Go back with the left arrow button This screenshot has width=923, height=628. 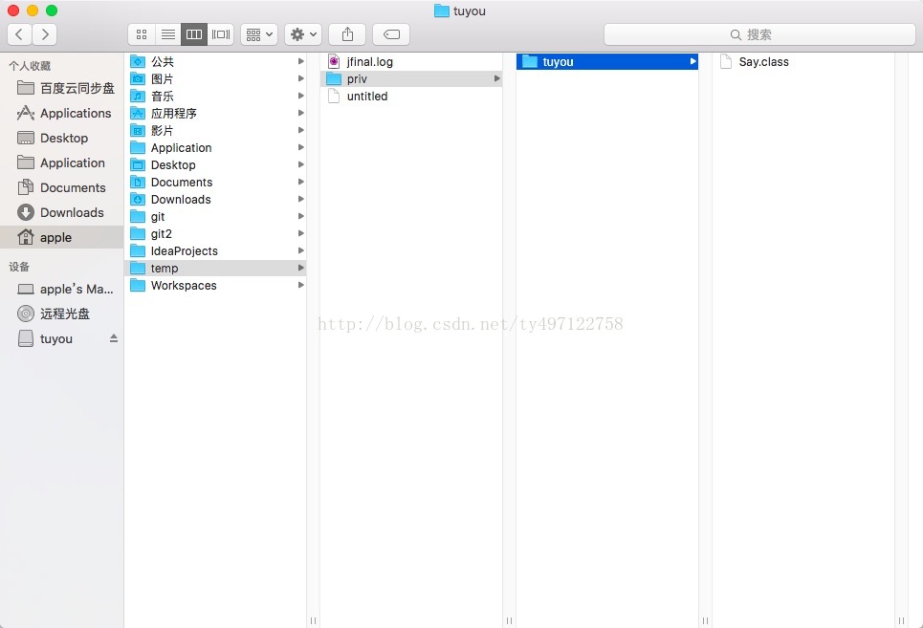coord(19,34)
